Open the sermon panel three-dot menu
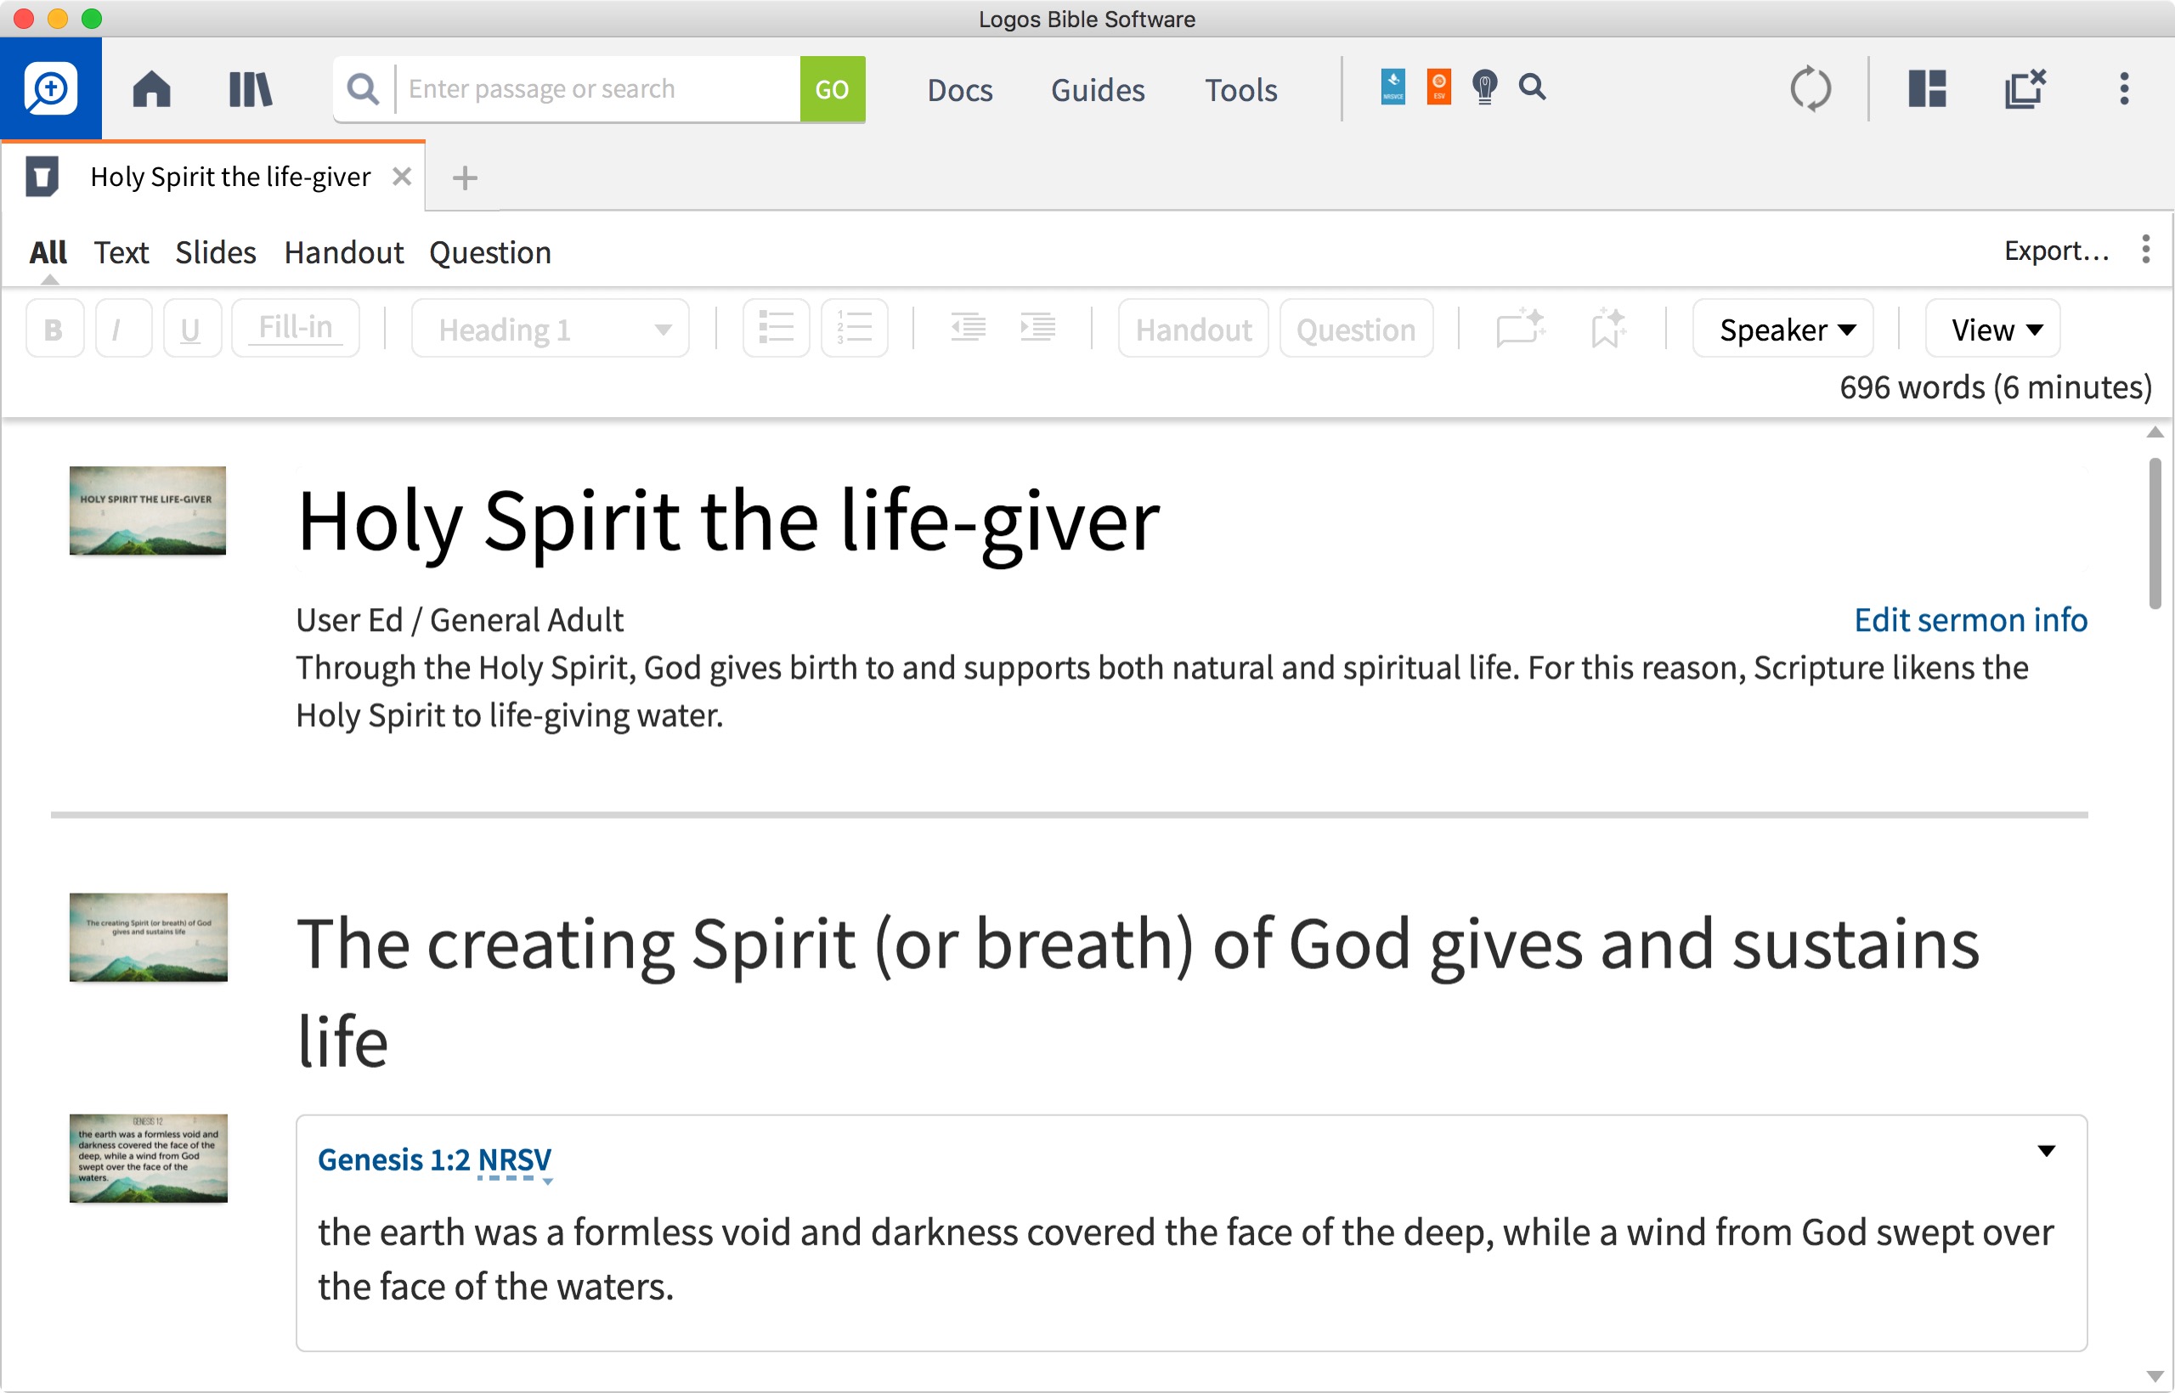2175x1393 pixels. pos(2145,249)
